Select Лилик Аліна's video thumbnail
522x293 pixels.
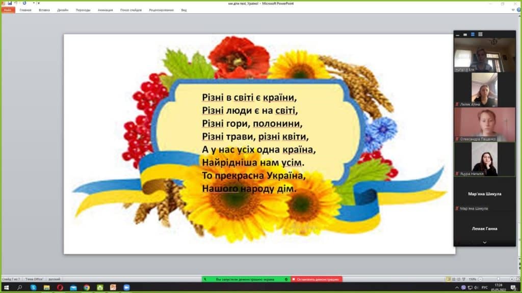tap(484, 90)
